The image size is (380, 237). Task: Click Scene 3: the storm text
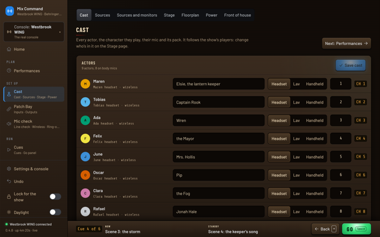[x=123, y=232]
